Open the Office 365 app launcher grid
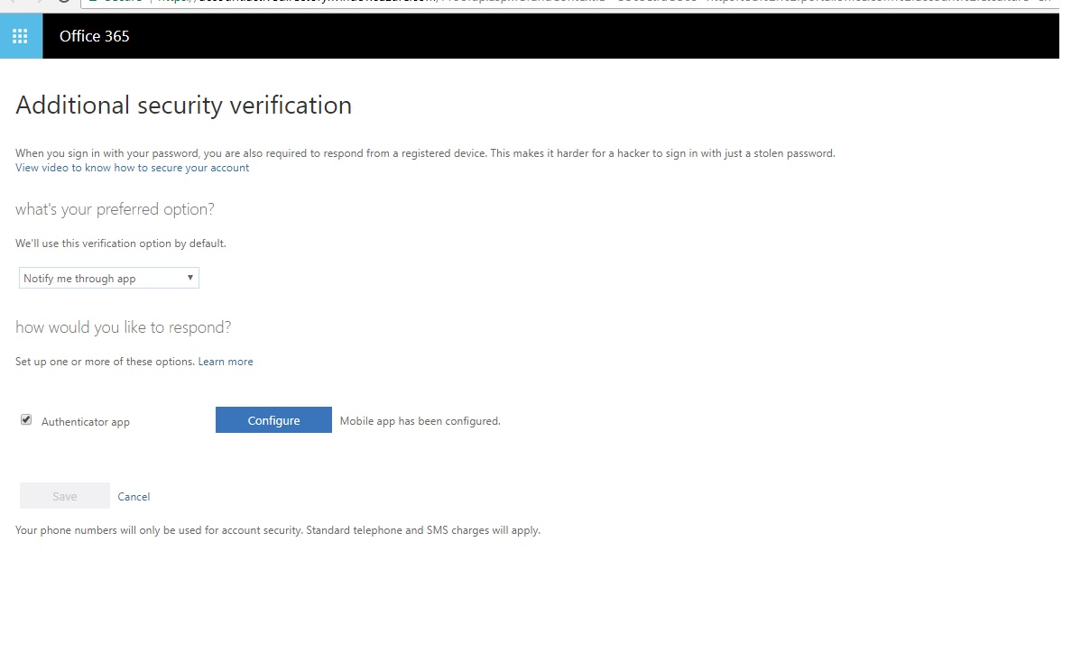Screen dimensions: 1090x652 (x=20, y=36)
